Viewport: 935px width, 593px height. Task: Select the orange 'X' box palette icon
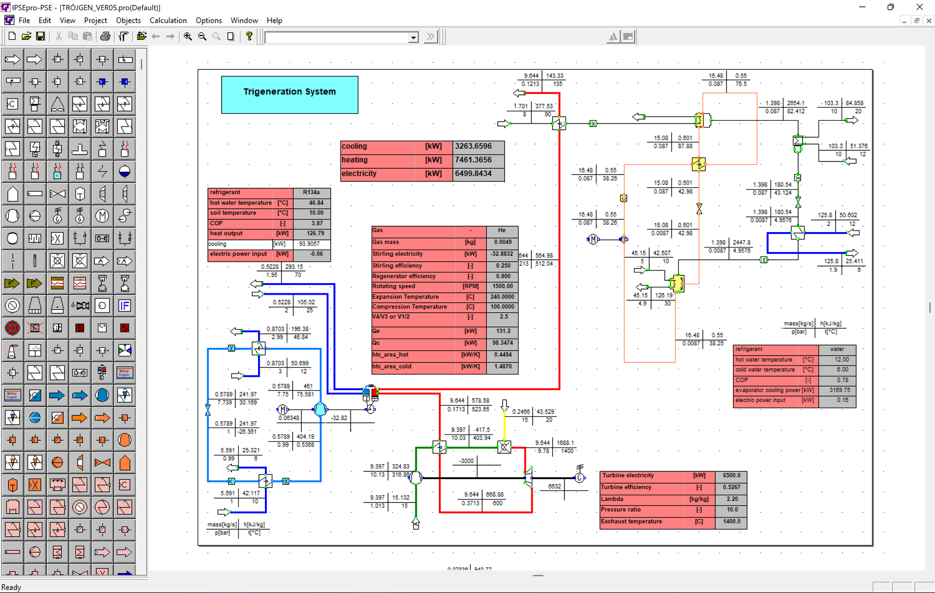[35, 485]
